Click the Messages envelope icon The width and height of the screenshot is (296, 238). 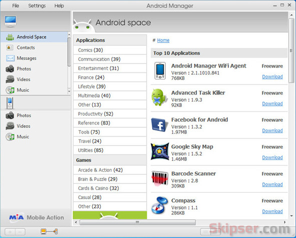click(x=10, y=58)
